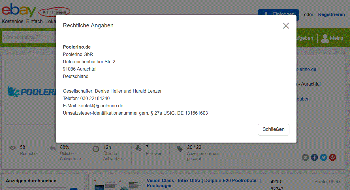Viewport: 350px width, 190px height.
Task: Click the 'Rechtliche Angaben' dialog title
Action: point(88,25)
